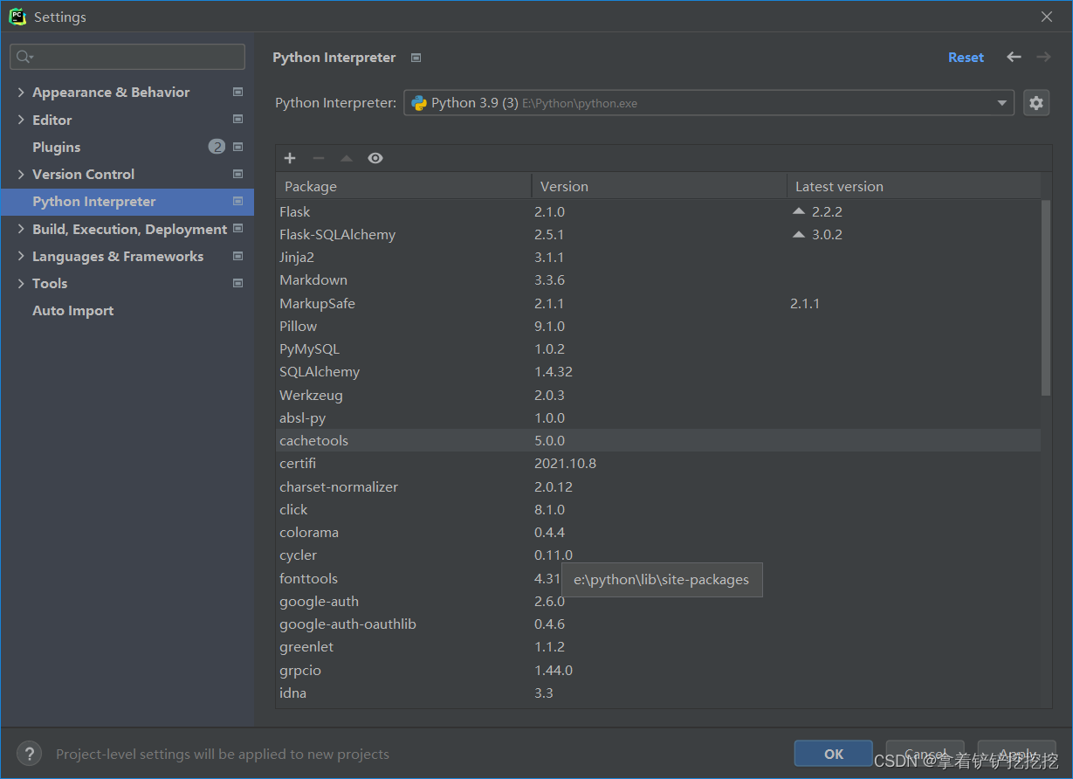Select the Markdown package row
Viewport: 1073px width, 779px height.
[658, 280]
